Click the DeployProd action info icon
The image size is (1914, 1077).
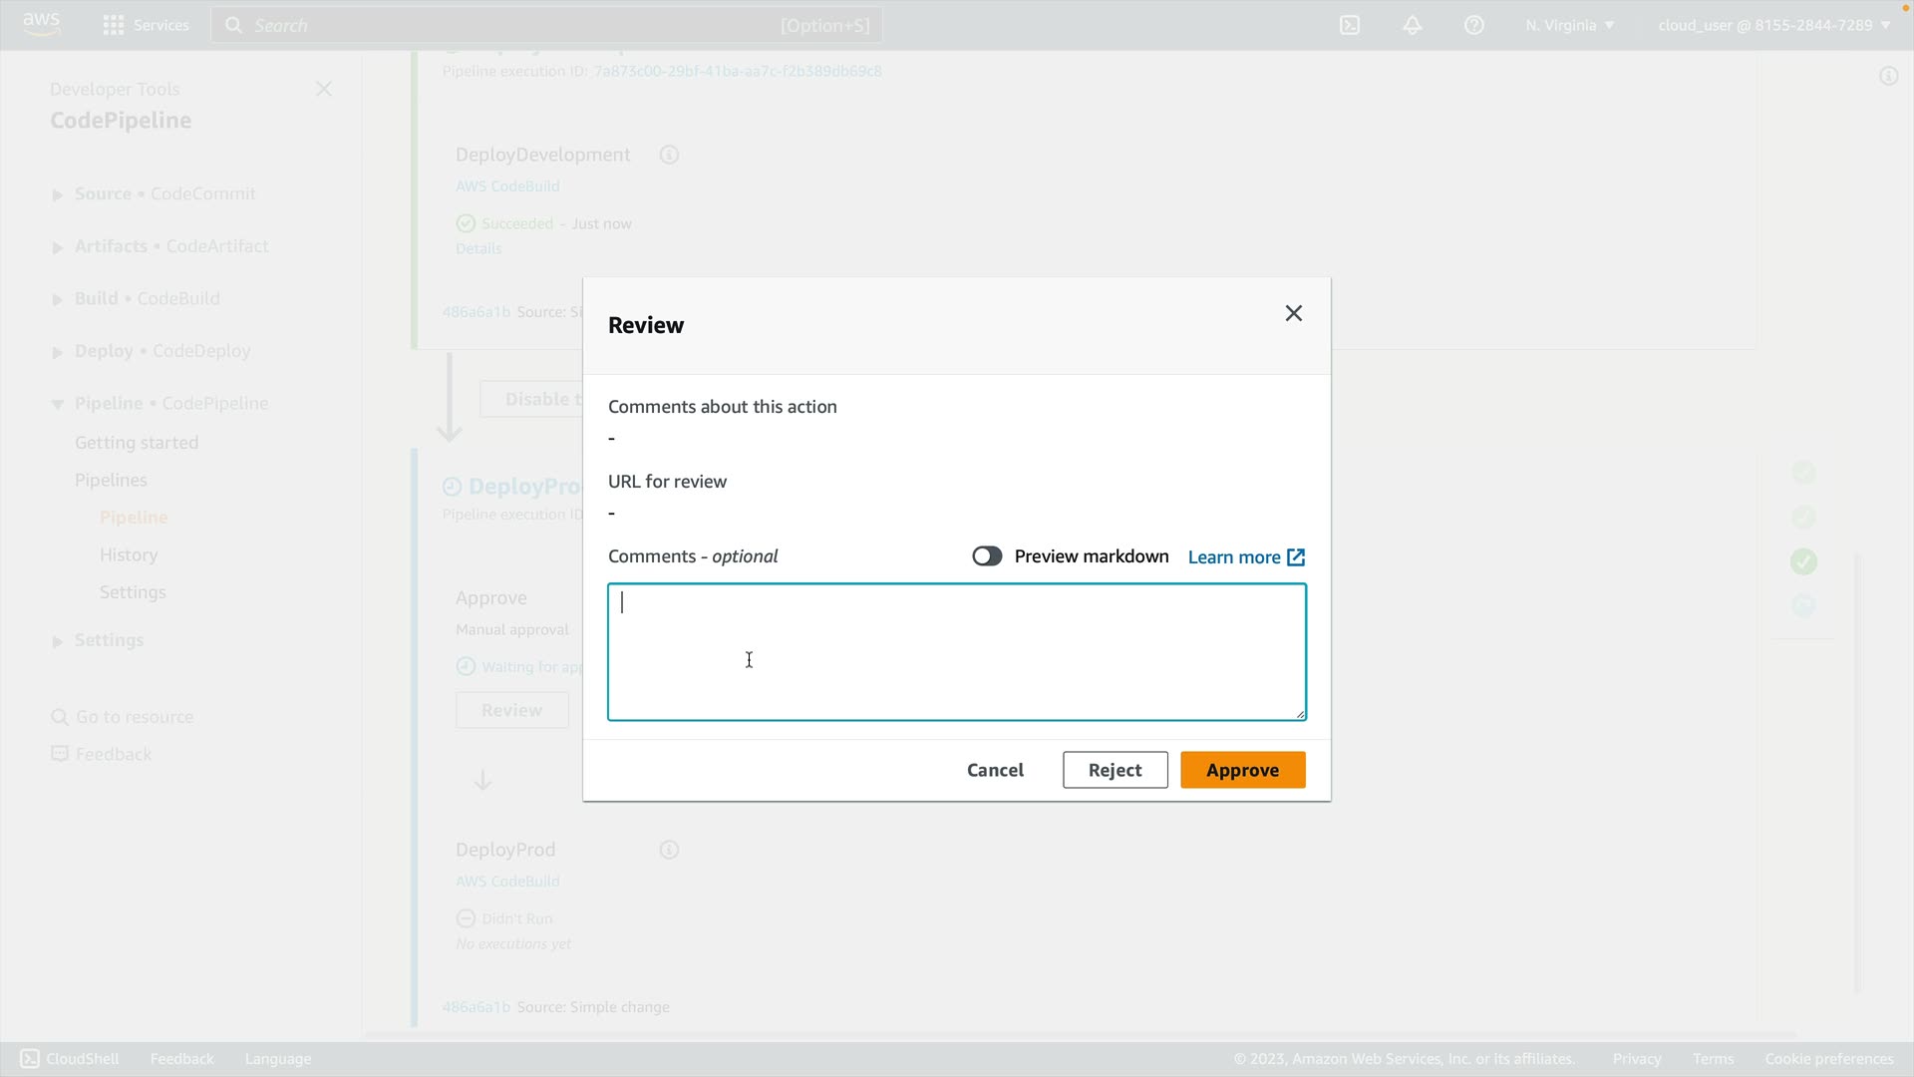pyautogui.click(x=669, y=850)
